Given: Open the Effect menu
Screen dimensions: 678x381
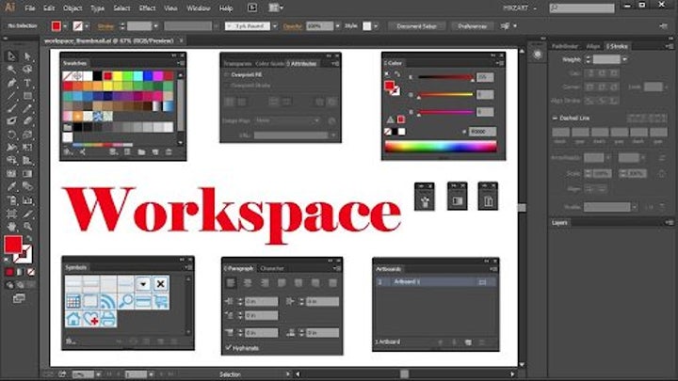Looking at the screenshot, I should tap(147, 8).
